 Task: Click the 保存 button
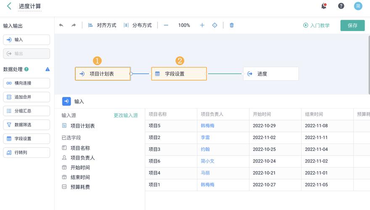point(352,26)
